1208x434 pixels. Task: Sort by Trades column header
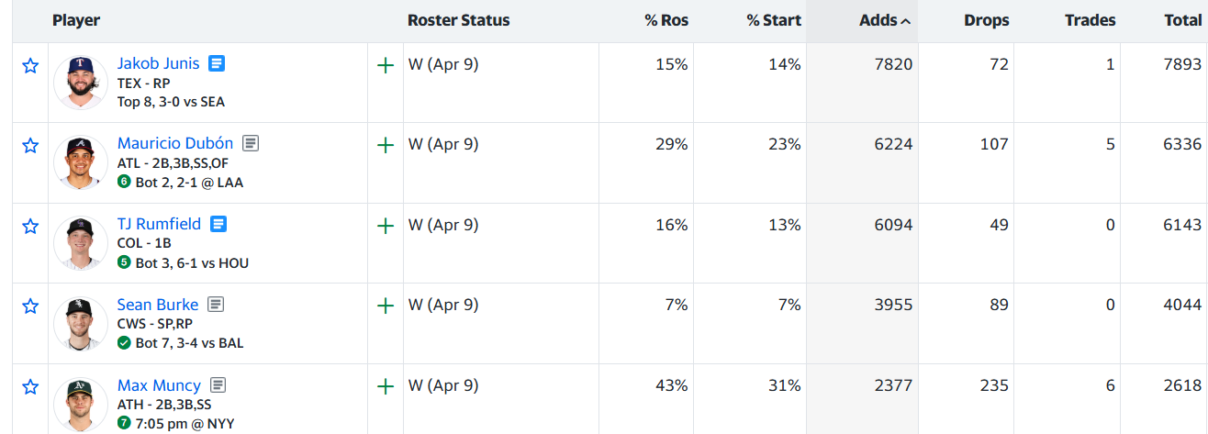(x=1090, y=20)
